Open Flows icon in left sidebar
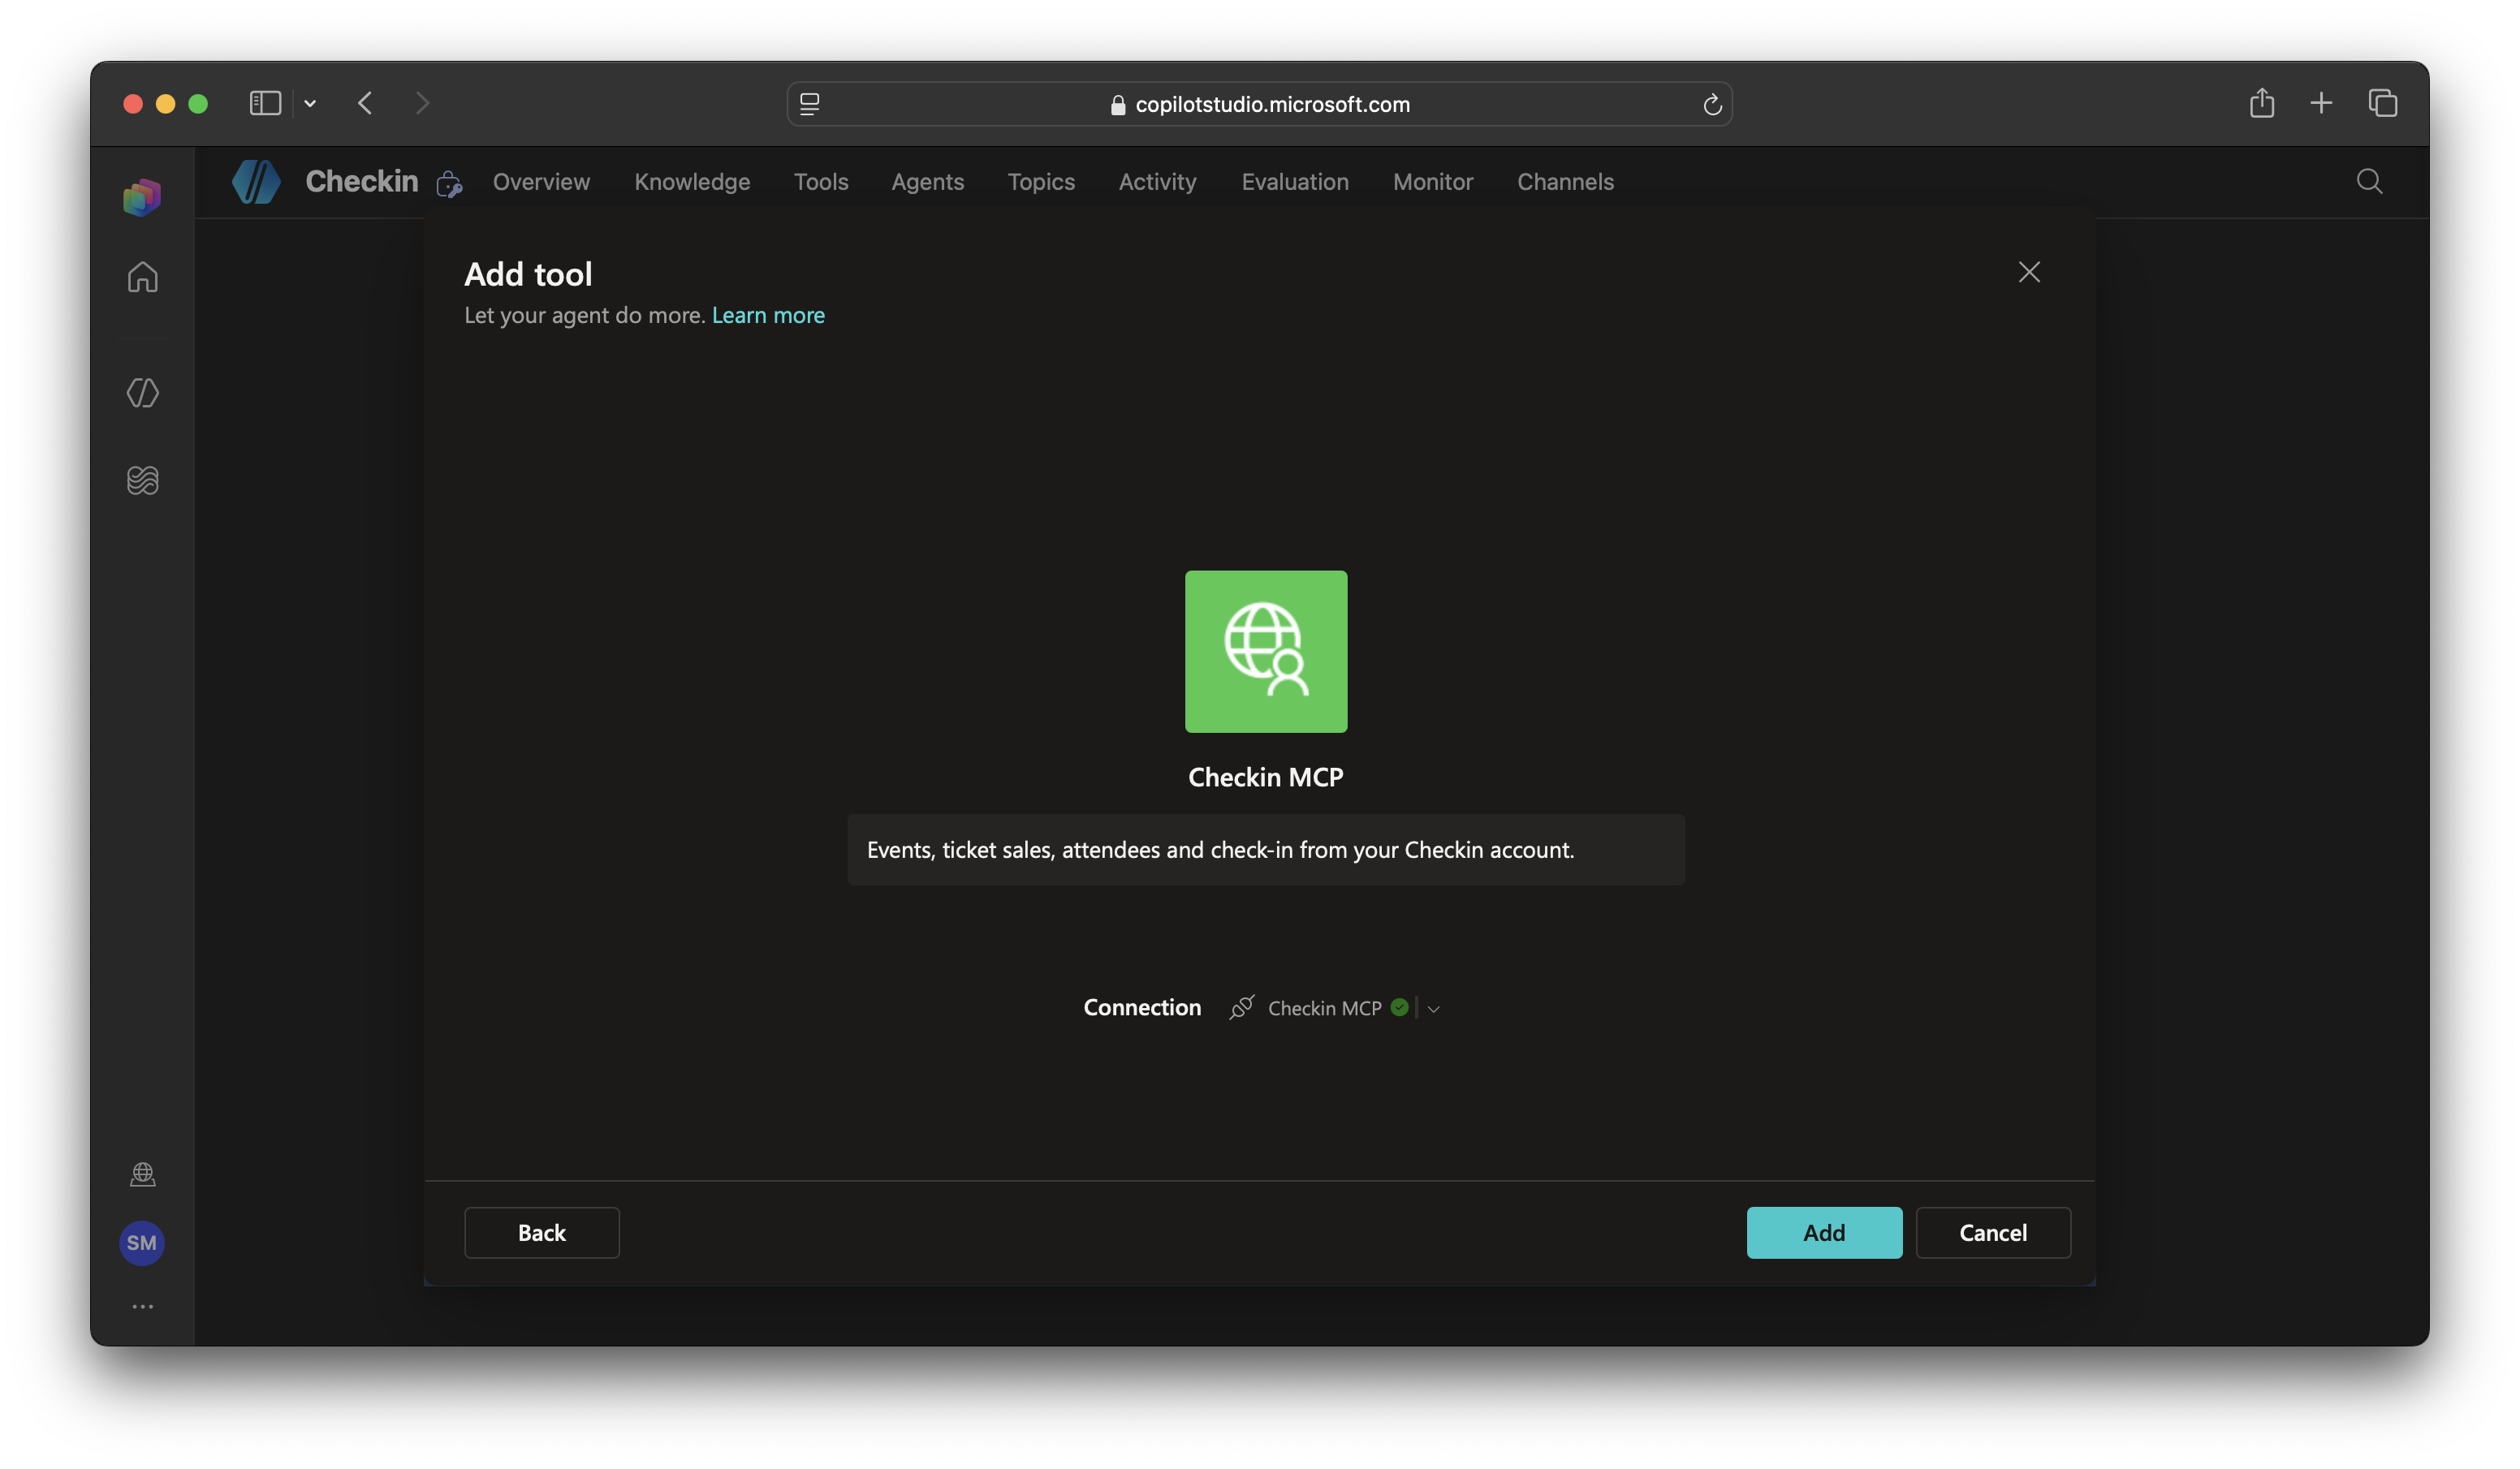Viewport: 2520px width, 1469px height. pyautogui.click(x=142, y=480)
